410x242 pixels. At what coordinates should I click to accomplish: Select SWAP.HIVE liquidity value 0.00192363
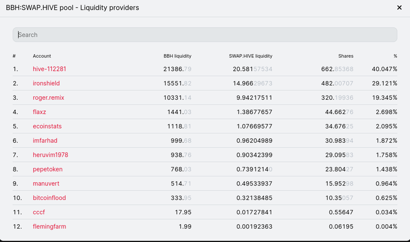pos(255,227)
